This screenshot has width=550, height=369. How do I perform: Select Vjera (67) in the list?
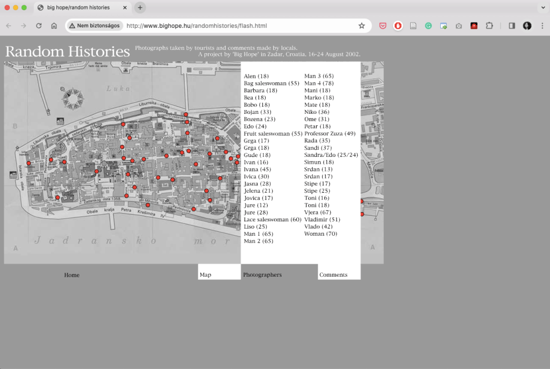[317, 212]
